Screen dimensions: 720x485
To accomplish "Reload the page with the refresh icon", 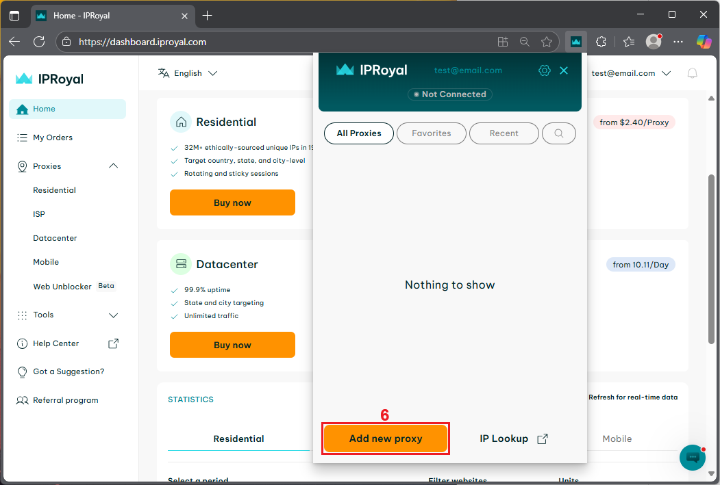I will click(39, 42).
